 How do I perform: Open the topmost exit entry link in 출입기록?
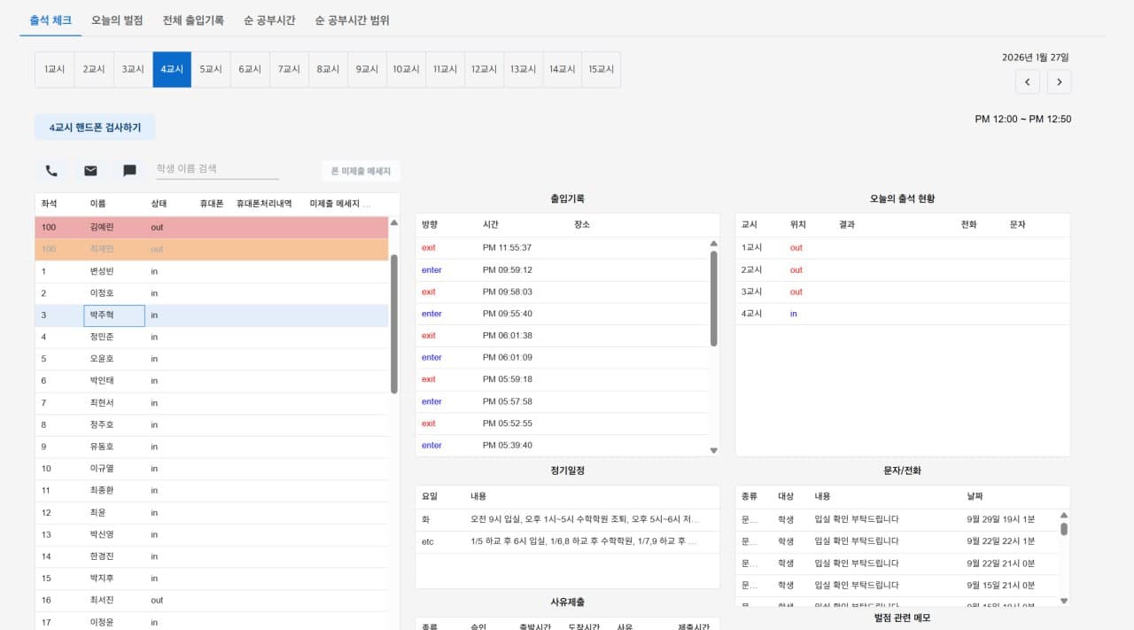click(x=430, y=248)
